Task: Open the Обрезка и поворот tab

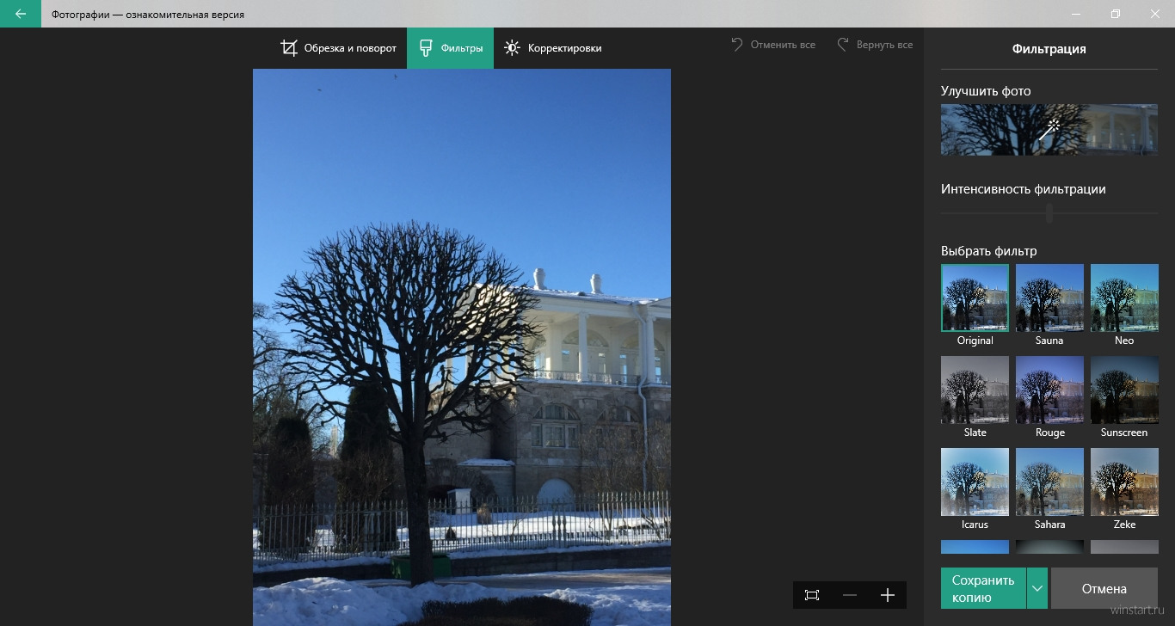Action: tap(339, 48)
